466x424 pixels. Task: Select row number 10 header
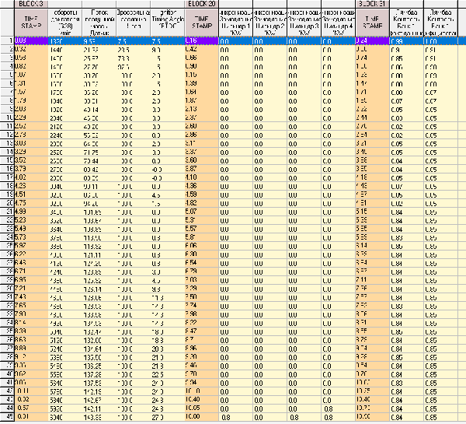[7, 117]
